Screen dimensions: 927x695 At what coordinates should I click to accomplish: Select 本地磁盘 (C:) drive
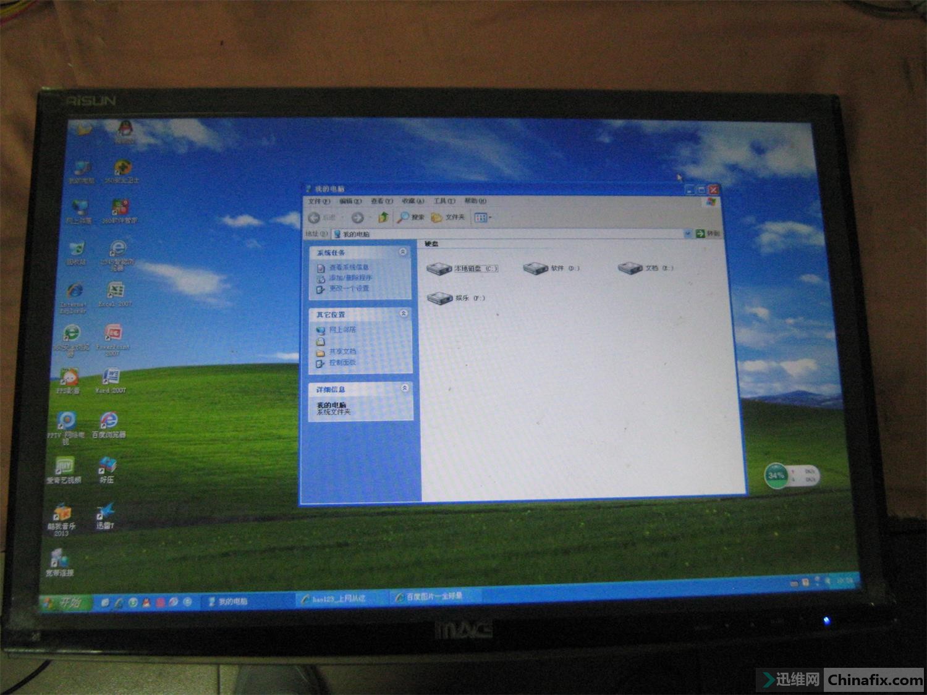point(462,269)
